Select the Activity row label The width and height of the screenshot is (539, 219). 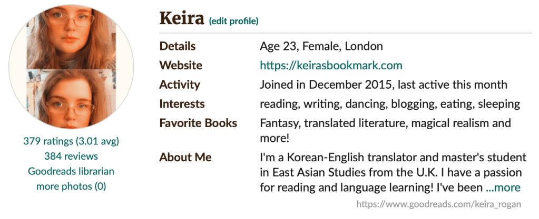180,85
